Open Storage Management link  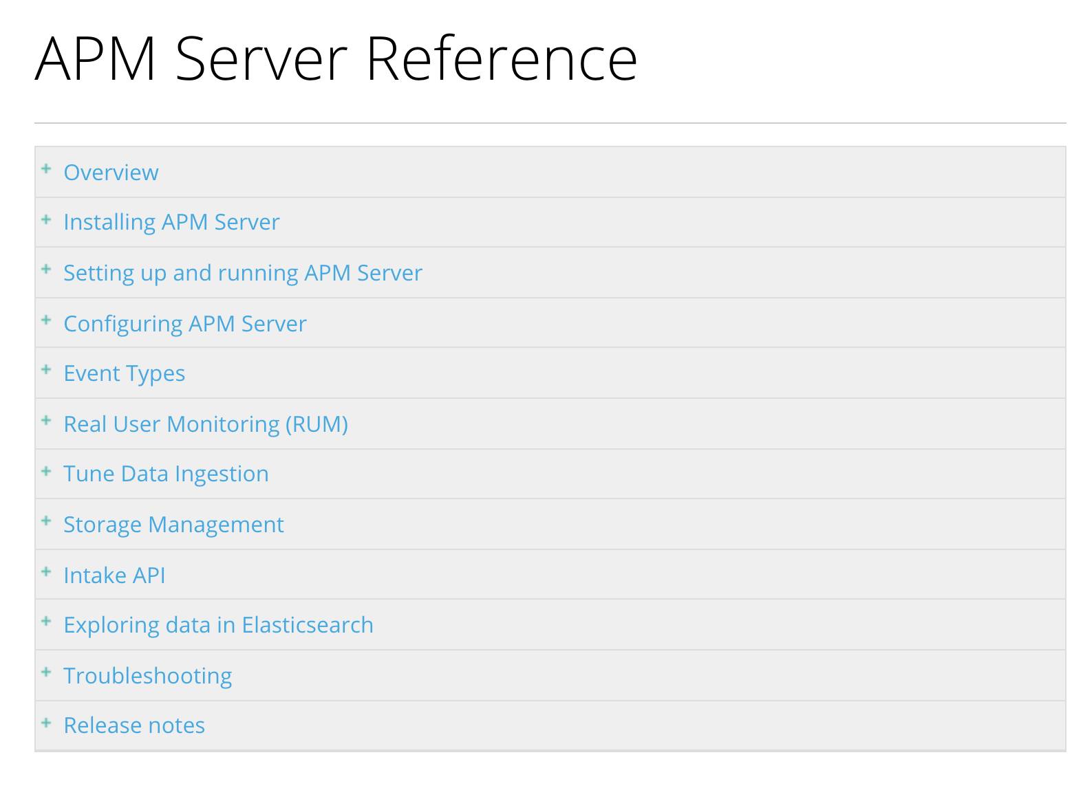click(x=173, y=525)
